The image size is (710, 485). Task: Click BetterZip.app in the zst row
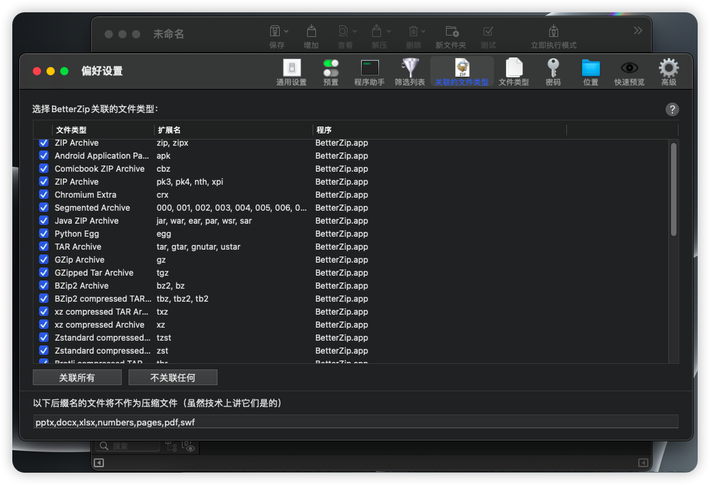click(x=342, y=350)
